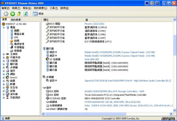Click the horizontal scrollbar right arrow
177x121 pixels.
(171, 114)
